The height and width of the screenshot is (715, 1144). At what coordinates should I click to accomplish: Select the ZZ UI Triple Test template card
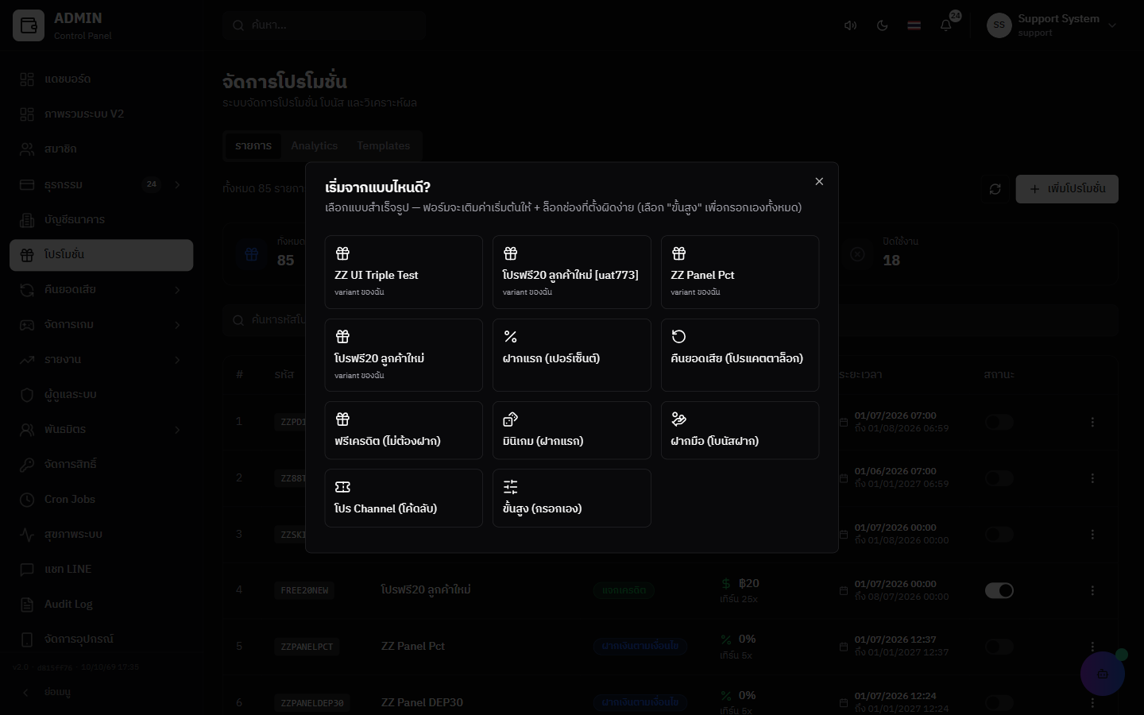tap(404, 272)
